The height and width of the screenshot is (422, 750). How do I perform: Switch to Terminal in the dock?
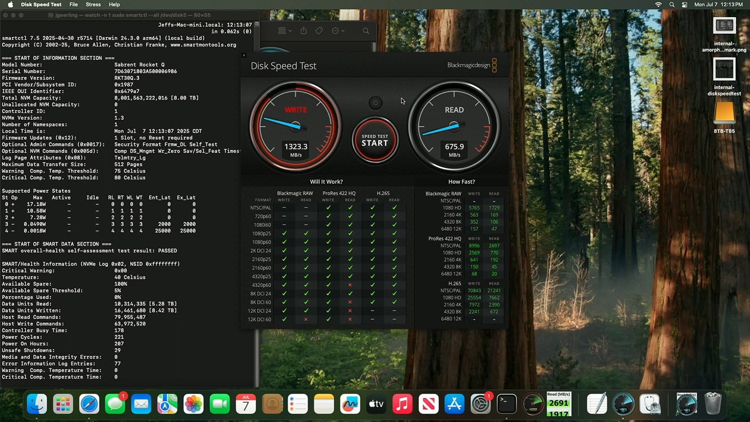tap(507, 404)
